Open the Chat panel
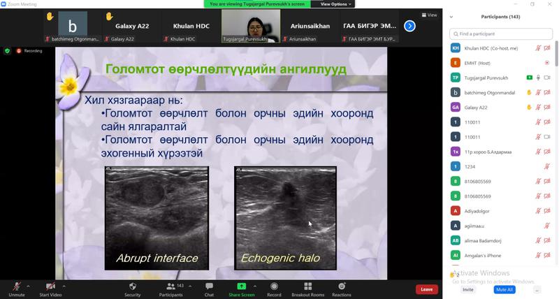The image size is (559, 299). pyautogui.click(x=209, y=289)
